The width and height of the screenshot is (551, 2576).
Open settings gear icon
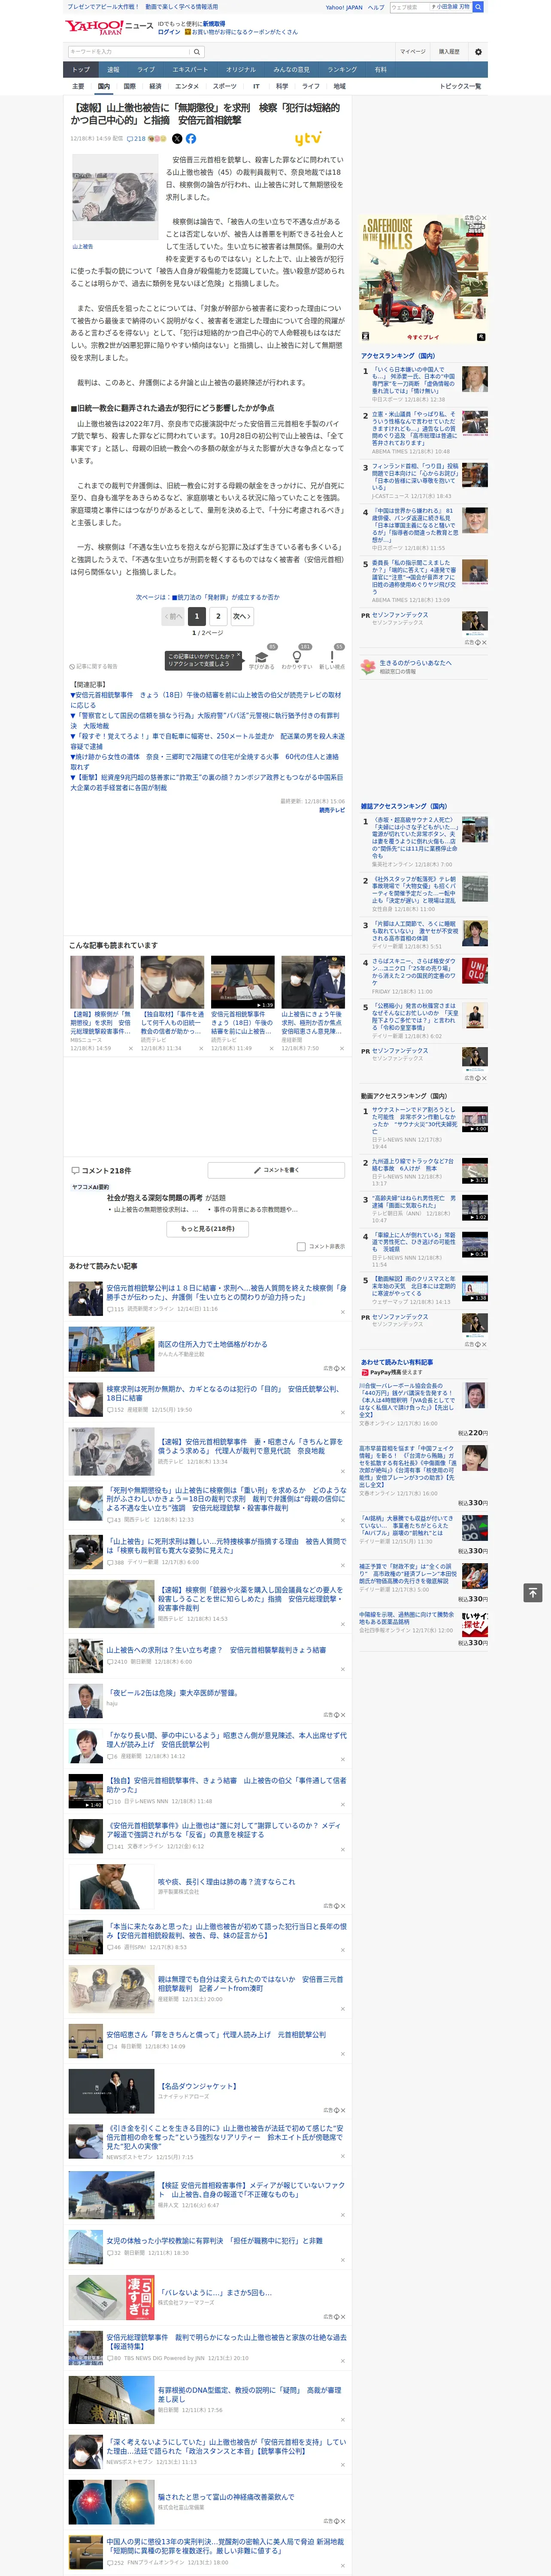coord(478,52)
